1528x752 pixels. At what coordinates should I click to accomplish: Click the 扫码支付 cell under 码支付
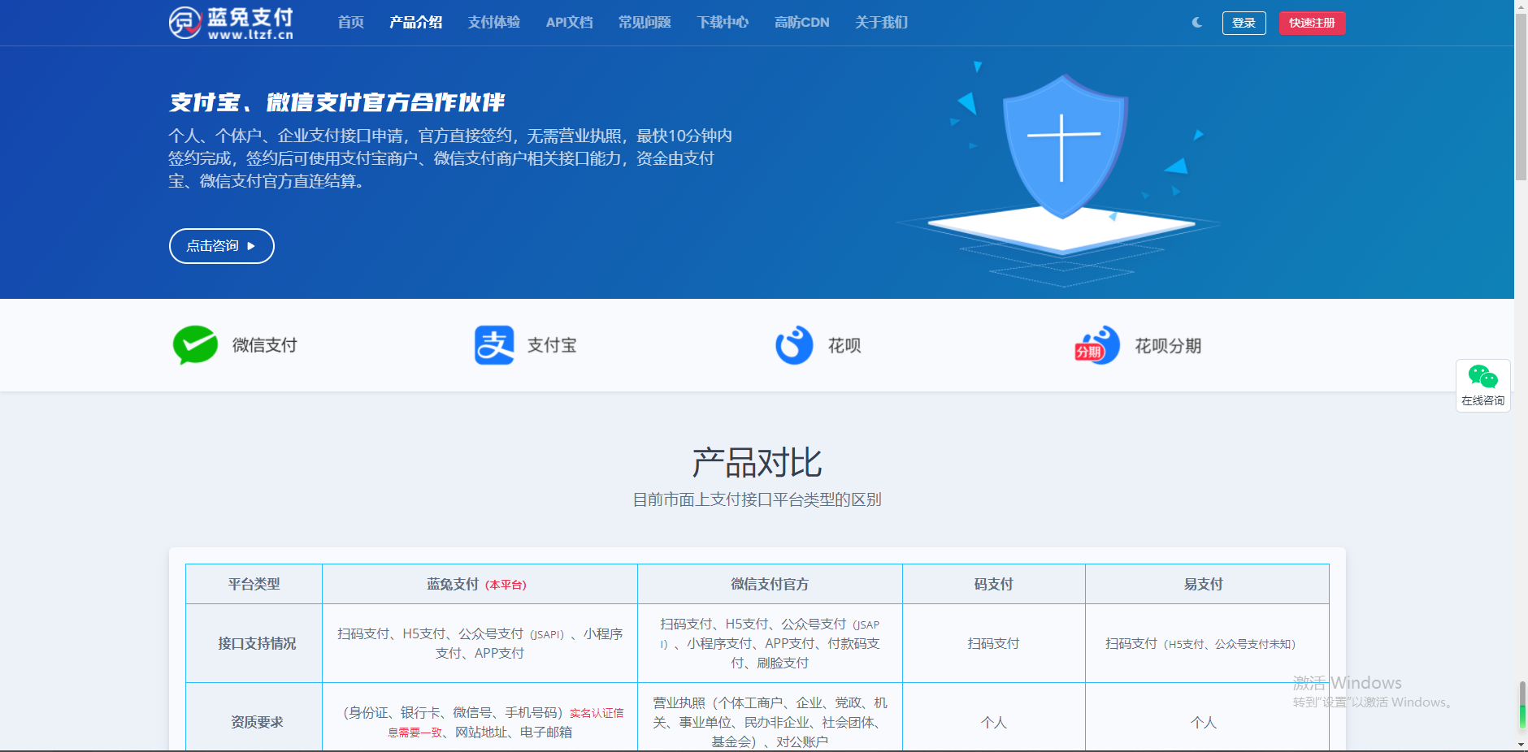pos(994,643)
